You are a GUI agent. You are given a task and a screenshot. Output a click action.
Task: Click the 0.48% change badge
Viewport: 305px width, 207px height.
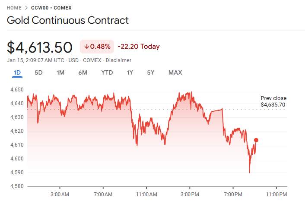point(97,47)
